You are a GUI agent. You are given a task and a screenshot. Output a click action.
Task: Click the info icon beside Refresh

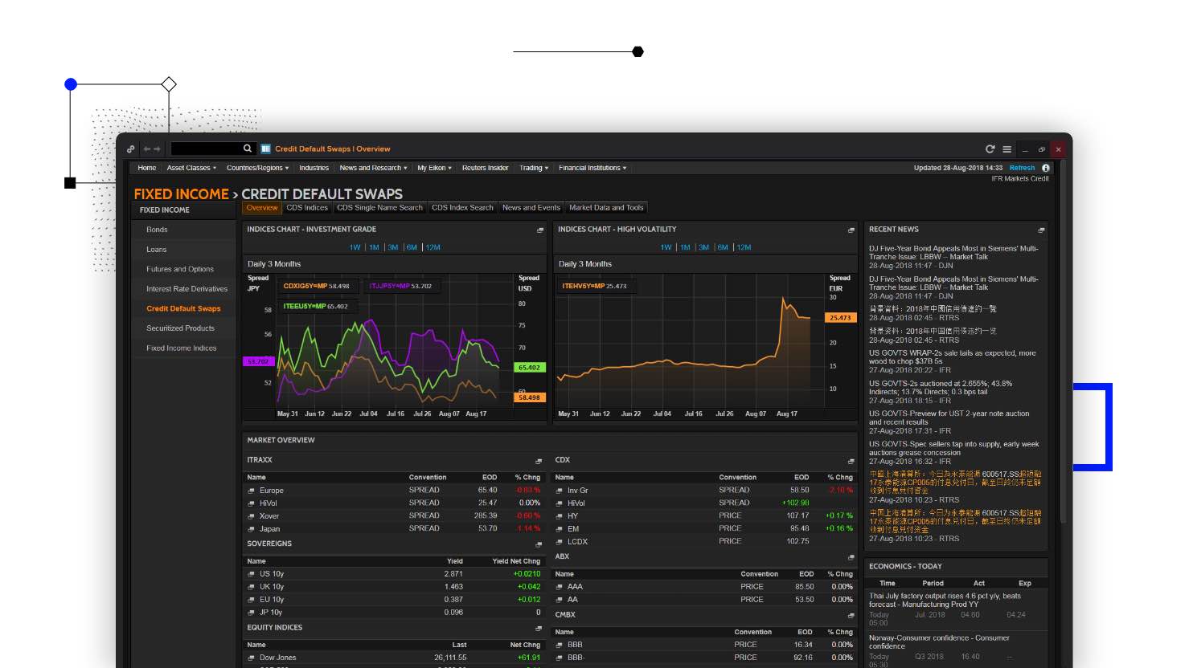[1046, 168]
